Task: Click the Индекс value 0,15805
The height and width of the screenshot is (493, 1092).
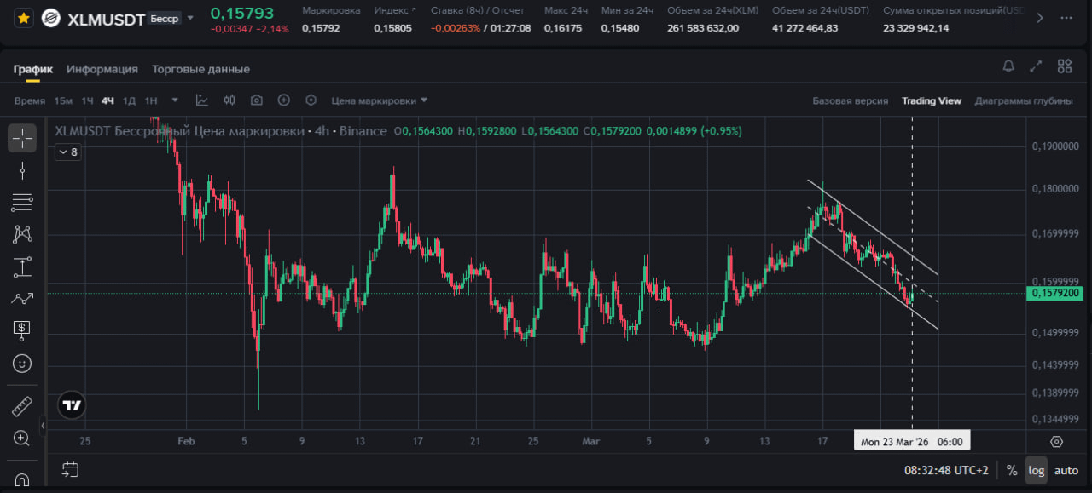Action: pos(392,28)
